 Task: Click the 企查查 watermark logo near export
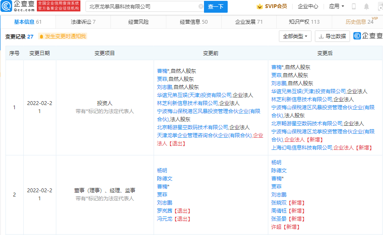tap(368, 36)
